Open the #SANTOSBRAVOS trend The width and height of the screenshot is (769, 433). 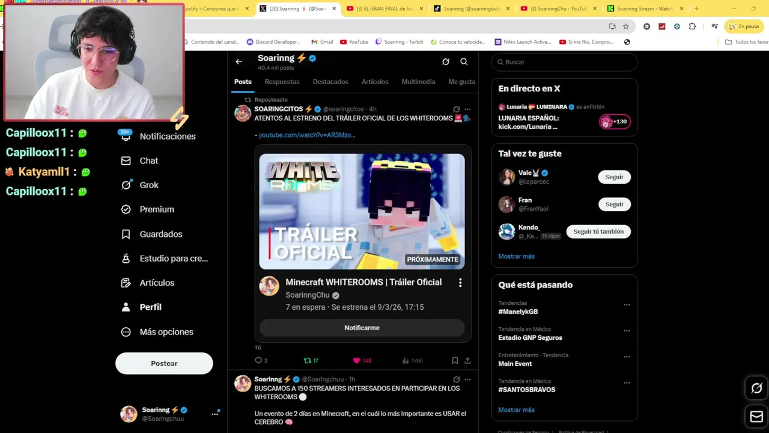pos(526,390)
